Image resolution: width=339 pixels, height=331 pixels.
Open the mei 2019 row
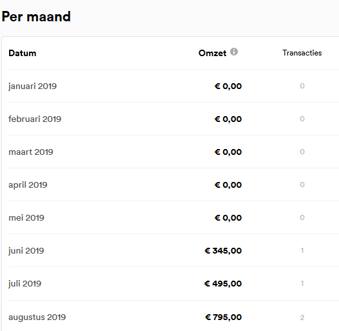(x=173, y=217)
